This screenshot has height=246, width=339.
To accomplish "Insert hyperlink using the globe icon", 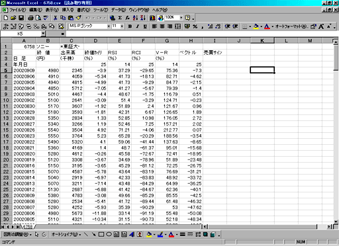I will pyautogui.click(x=113, y=18).
